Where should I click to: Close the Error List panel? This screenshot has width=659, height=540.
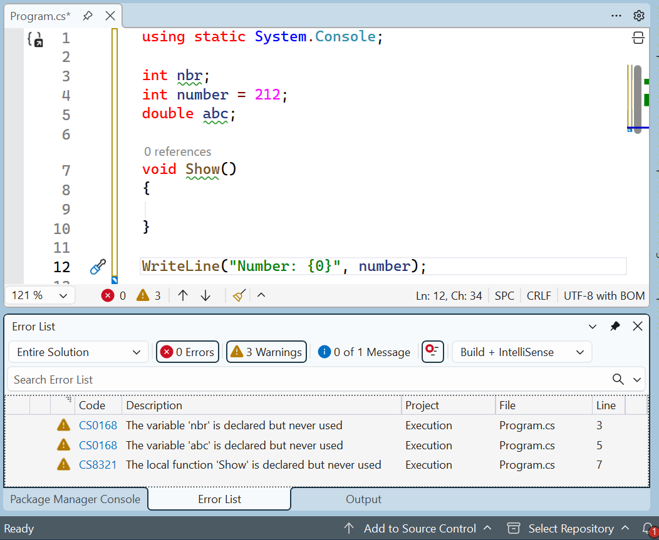(x=638, y=326)
